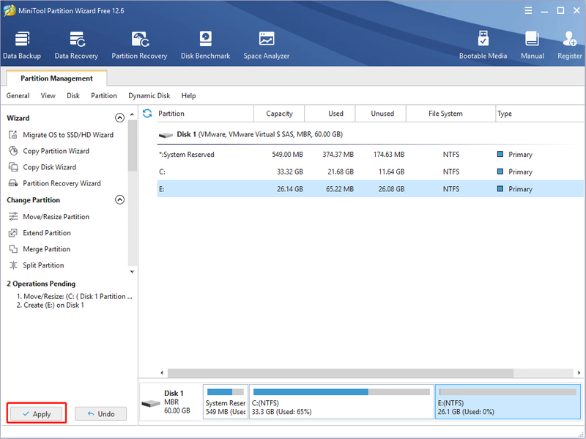Start Disk Benchmark
Image resolution: width=586 pixels, height=439 pixels.
(x=206, y=45)
